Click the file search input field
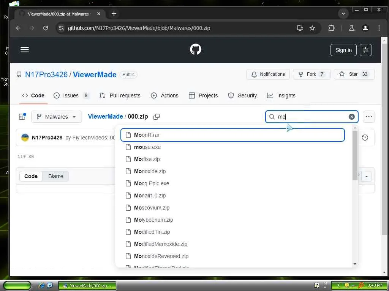 312,117
